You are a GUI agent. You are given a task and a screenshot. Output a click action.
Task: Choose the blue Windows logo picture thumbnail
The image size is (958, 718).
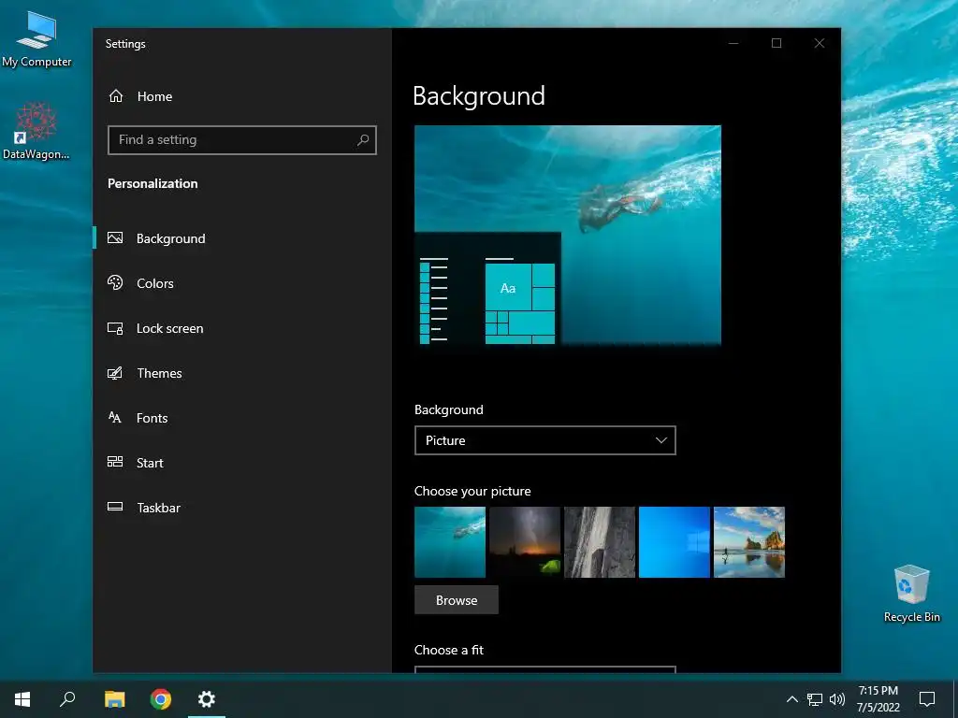[x=675, y=542]
